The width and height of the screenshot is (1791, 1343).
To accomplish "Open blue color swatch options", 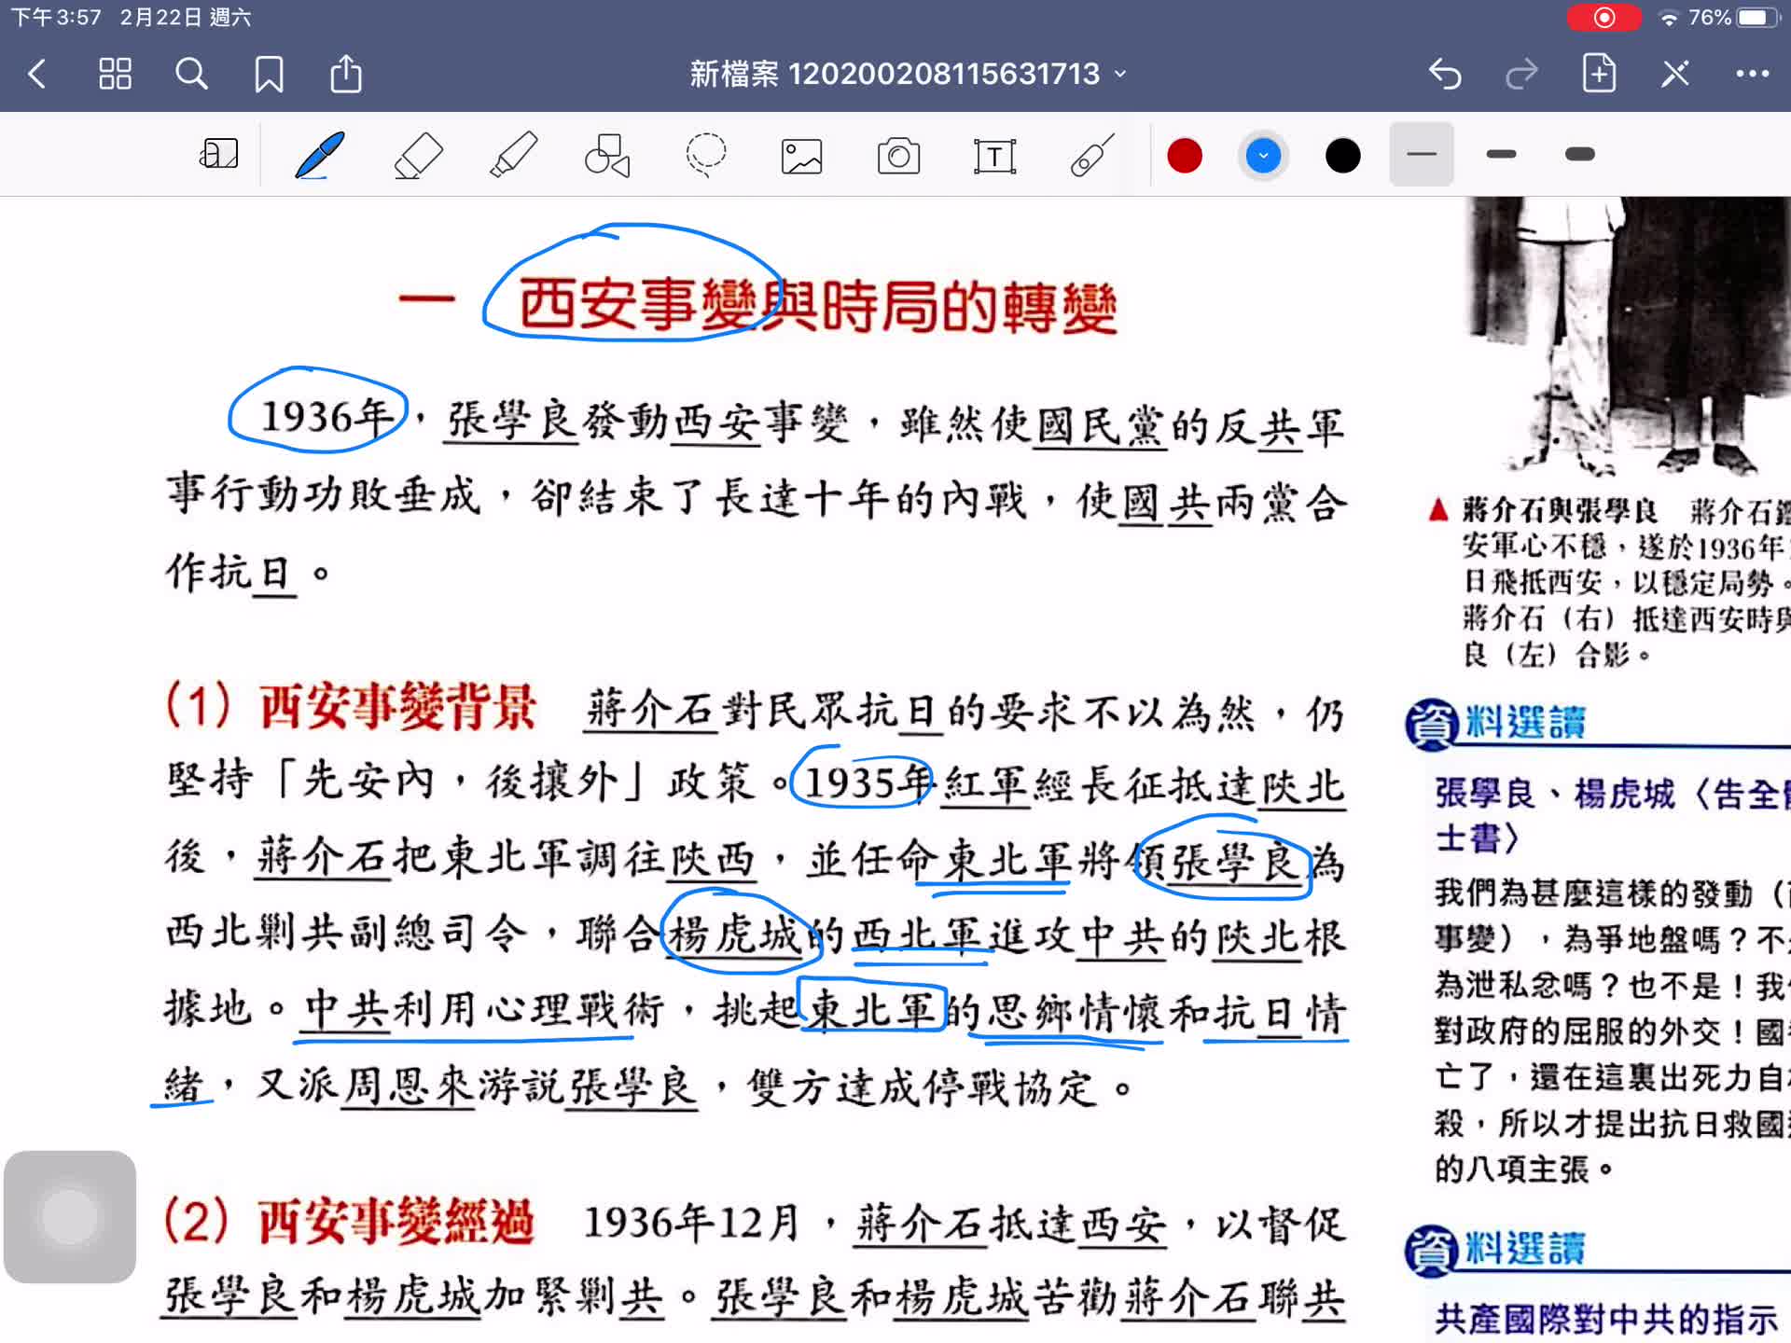I will [x=1263, y=156].
